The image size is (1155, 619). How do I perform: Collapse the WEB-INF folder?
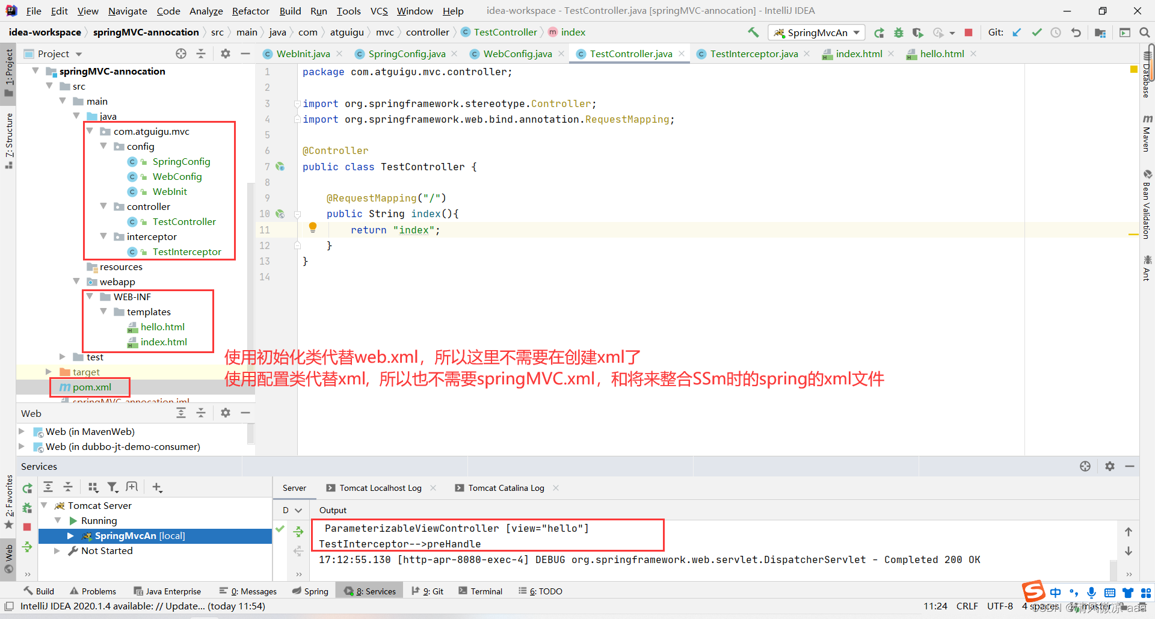pos(90,297)
